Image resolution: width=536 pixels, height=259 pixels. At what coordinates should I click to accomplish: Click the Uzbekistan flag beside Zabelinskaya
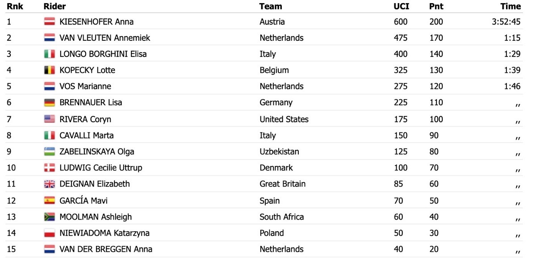click(x=49, y=152)
